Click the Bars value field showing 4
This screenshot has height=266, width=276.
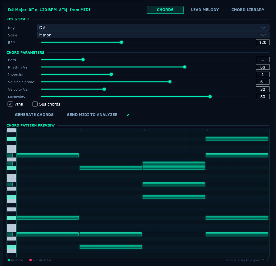click(x=262, y=60)
